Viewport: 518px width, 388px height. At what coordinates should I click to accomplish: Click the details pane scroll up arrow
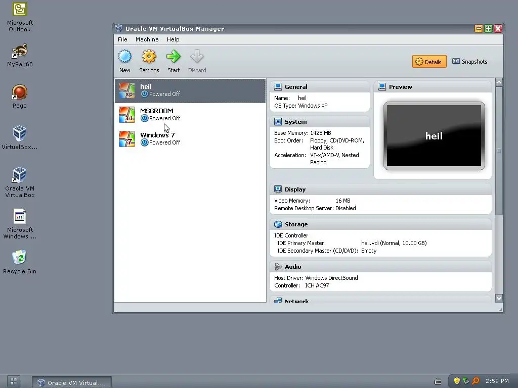[499, 82]
